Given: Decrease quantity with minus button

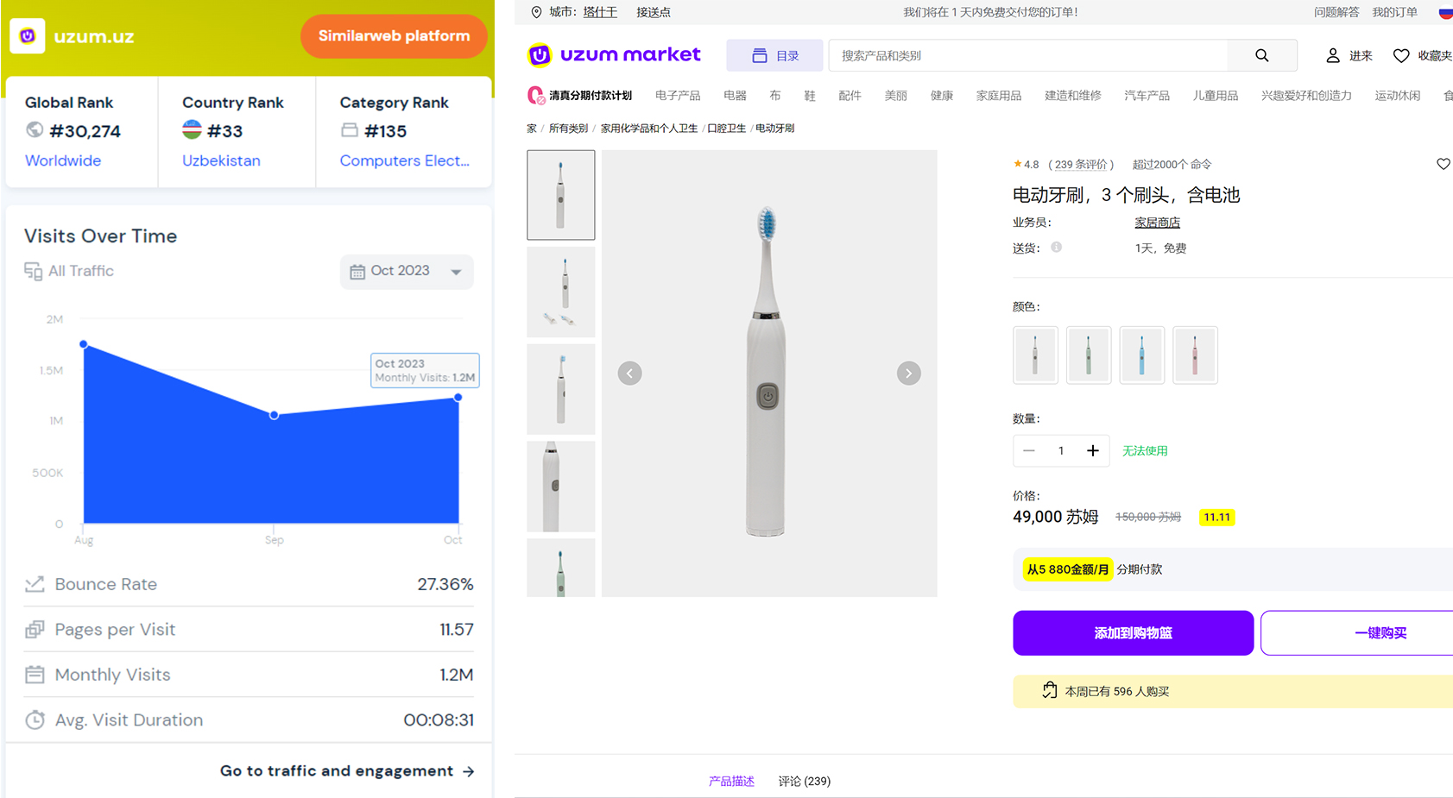Looking at the screenshot, I should 1029,450.
